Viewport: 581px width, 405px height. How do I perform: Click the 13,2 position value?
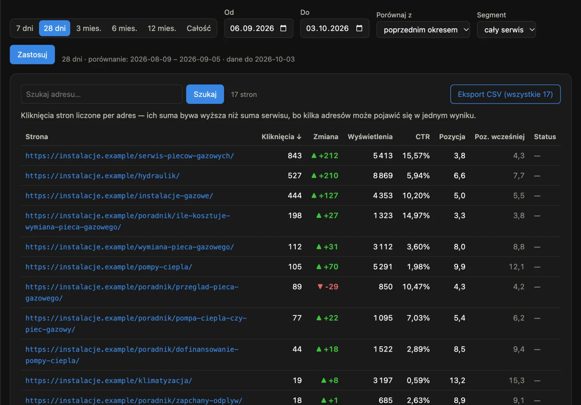[457, 381]
